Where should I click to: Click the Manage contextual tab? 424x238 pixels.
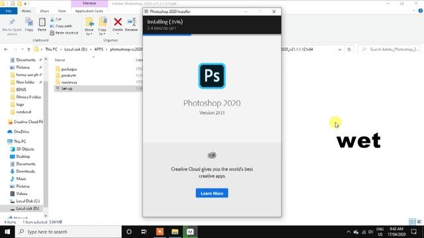pos(89,3)
